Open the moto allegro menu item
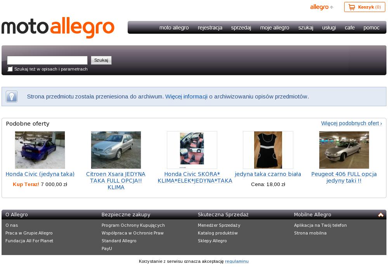Viewport: 388px width, 269px height. pos(174,28)
